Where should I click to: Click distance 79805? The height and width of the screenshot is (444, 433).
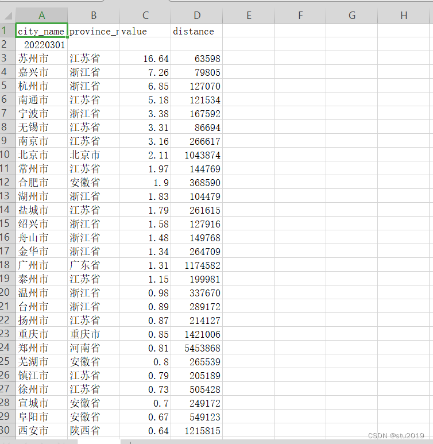coord(197,72)
